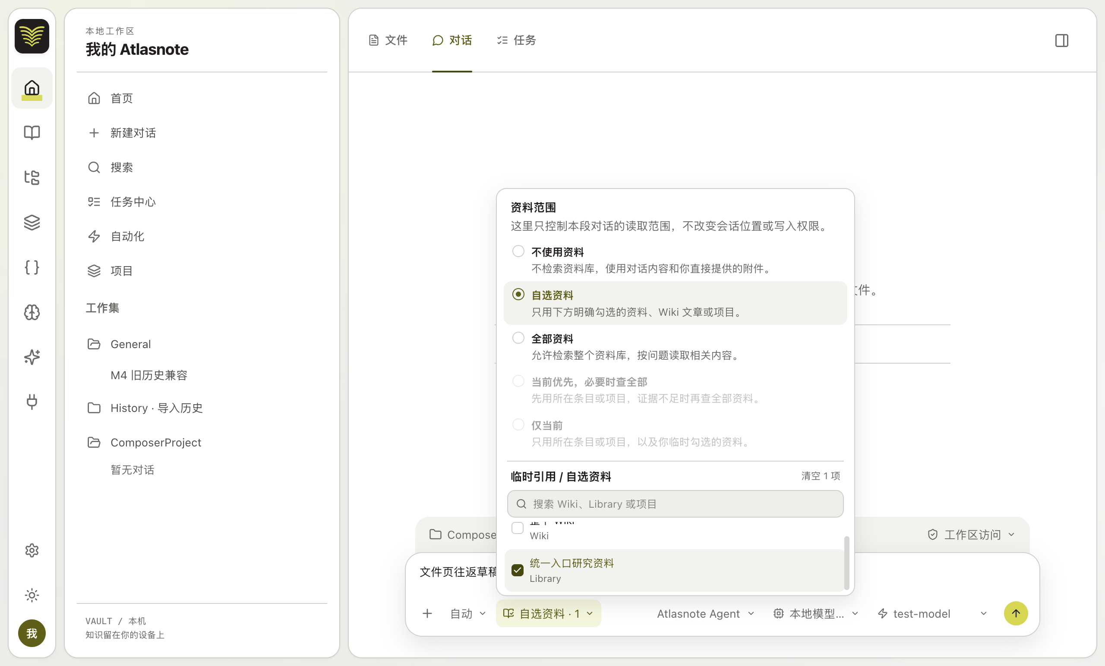Click the resource list scrollbar in popup
This screenshot has width=1105, height=666.
[x=846, y=563]
